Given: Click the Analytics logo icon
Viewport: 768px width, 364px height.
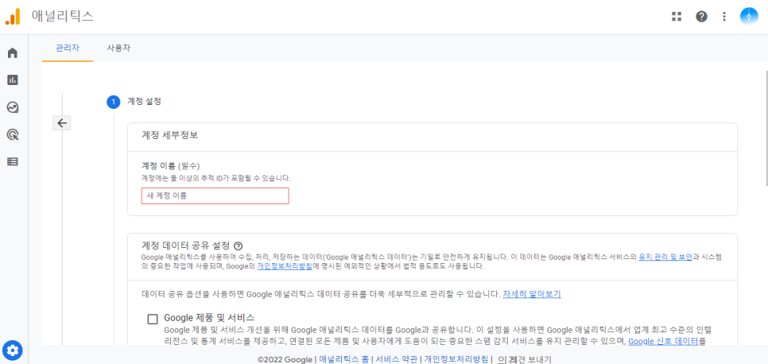Looking at the screenshot, I should pyautogui.click(x=13, y=17).
